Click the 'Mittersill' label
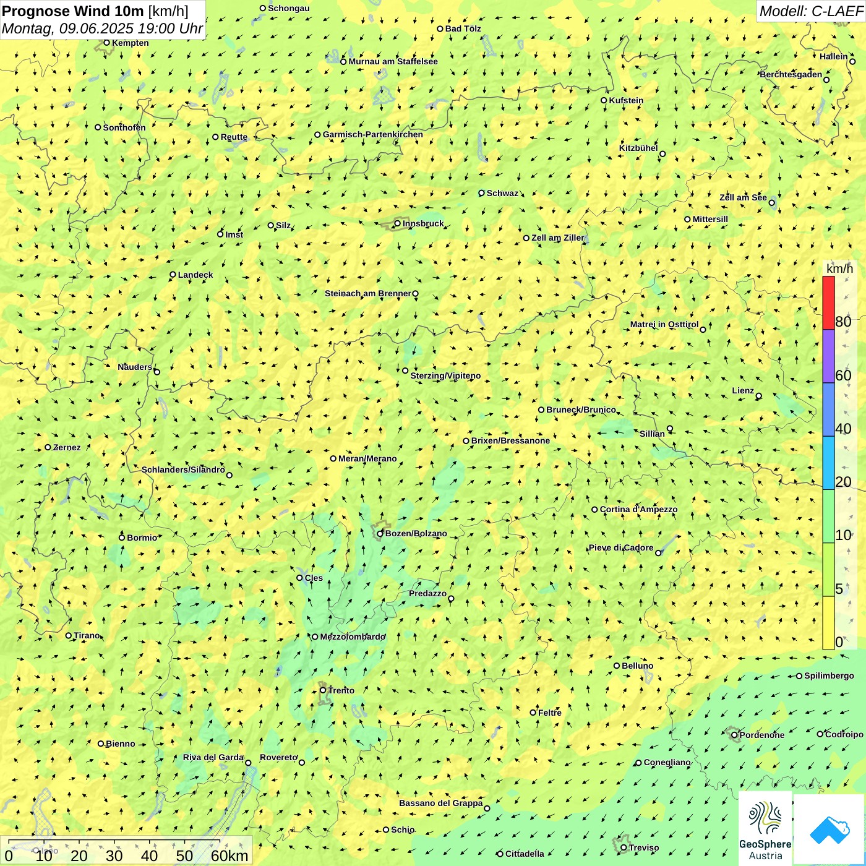The width and height of the screenshot is (866, 866). coord(710,219)
